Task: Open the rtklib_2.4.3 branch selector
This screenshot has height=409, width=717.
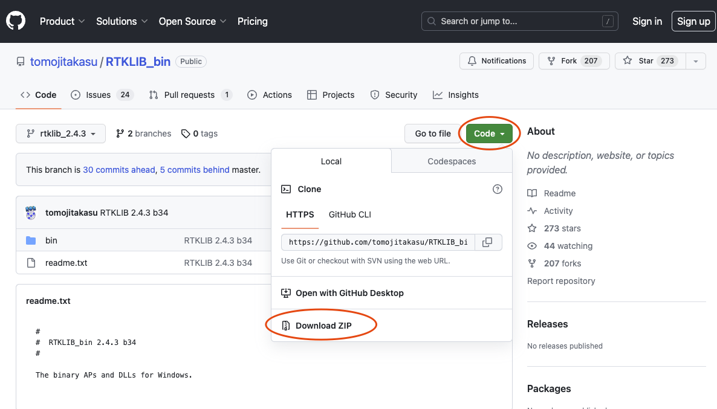Action: (60, 134)
